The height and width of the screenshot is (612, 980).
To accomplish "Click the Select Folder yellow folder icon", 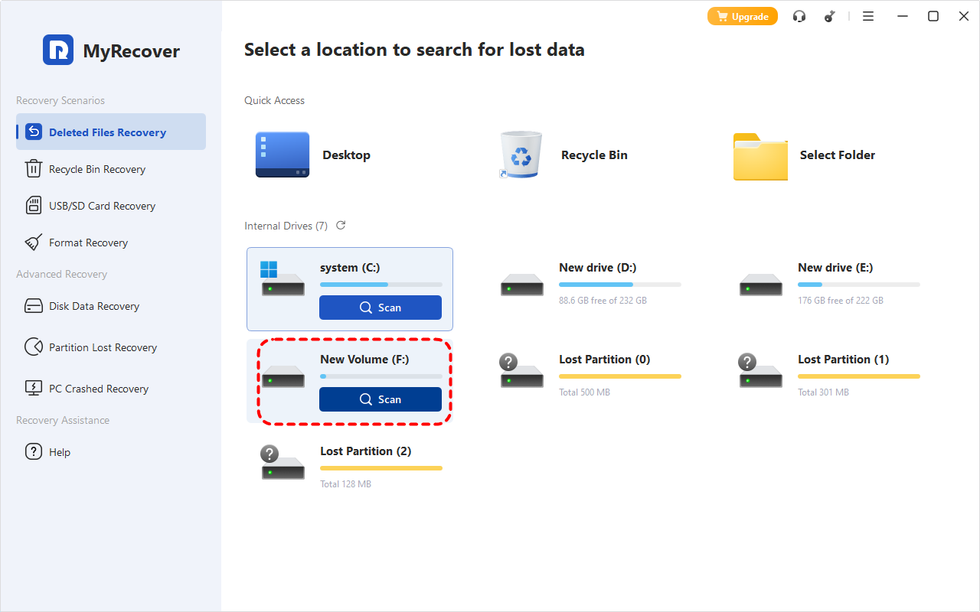I will [x=760, y=157].
